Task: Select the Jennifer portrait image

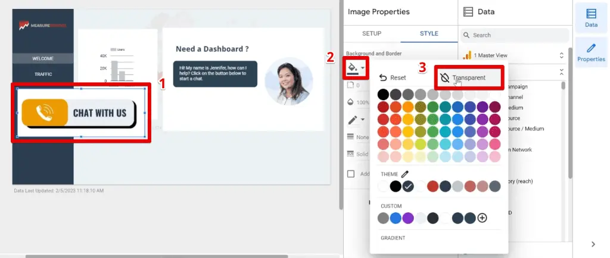Action: pyautogui.click(x=289, y=81)
